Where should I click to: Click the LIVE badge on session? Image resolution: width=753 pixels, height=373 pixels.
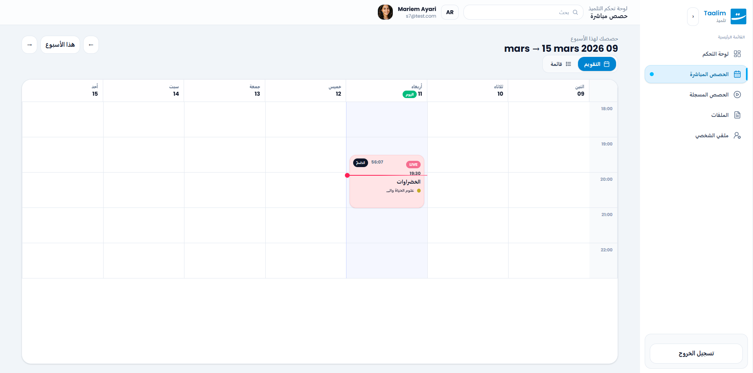(x=413, y=165)
